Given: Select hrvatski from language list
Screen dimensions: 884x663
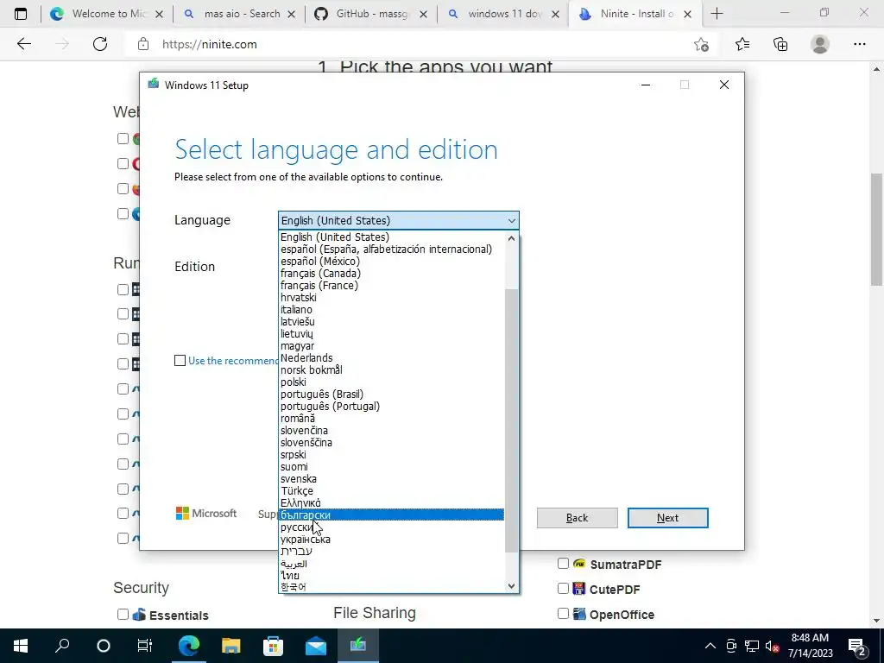Looking at the screenshot, I should click(392, 298).
